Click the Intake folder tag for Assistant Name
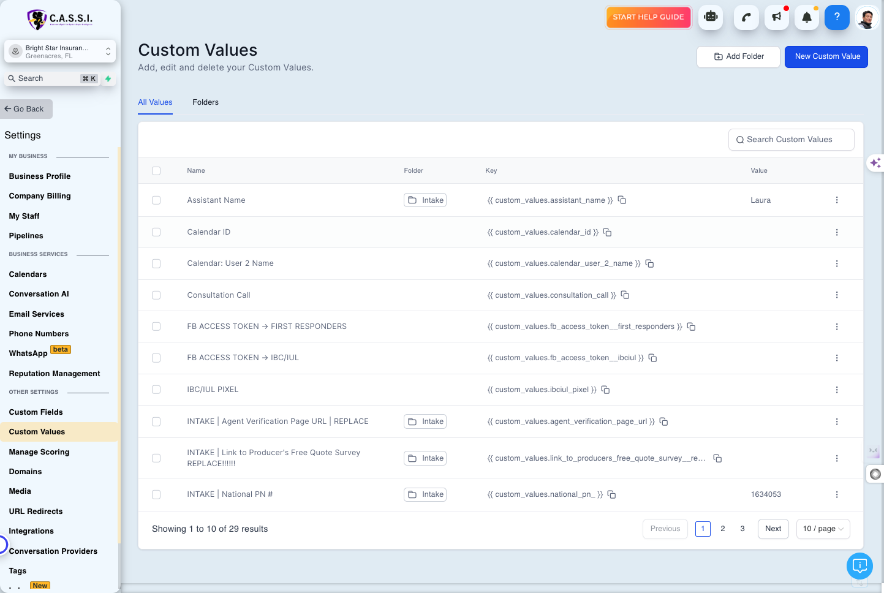884x593 pixels. coord(425,200)
